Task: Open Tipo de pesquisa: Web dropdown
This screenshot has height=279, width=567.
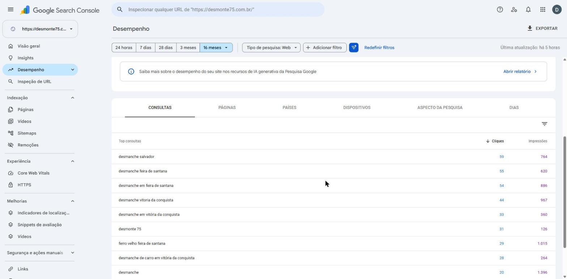Action: [x=271, y=48]
